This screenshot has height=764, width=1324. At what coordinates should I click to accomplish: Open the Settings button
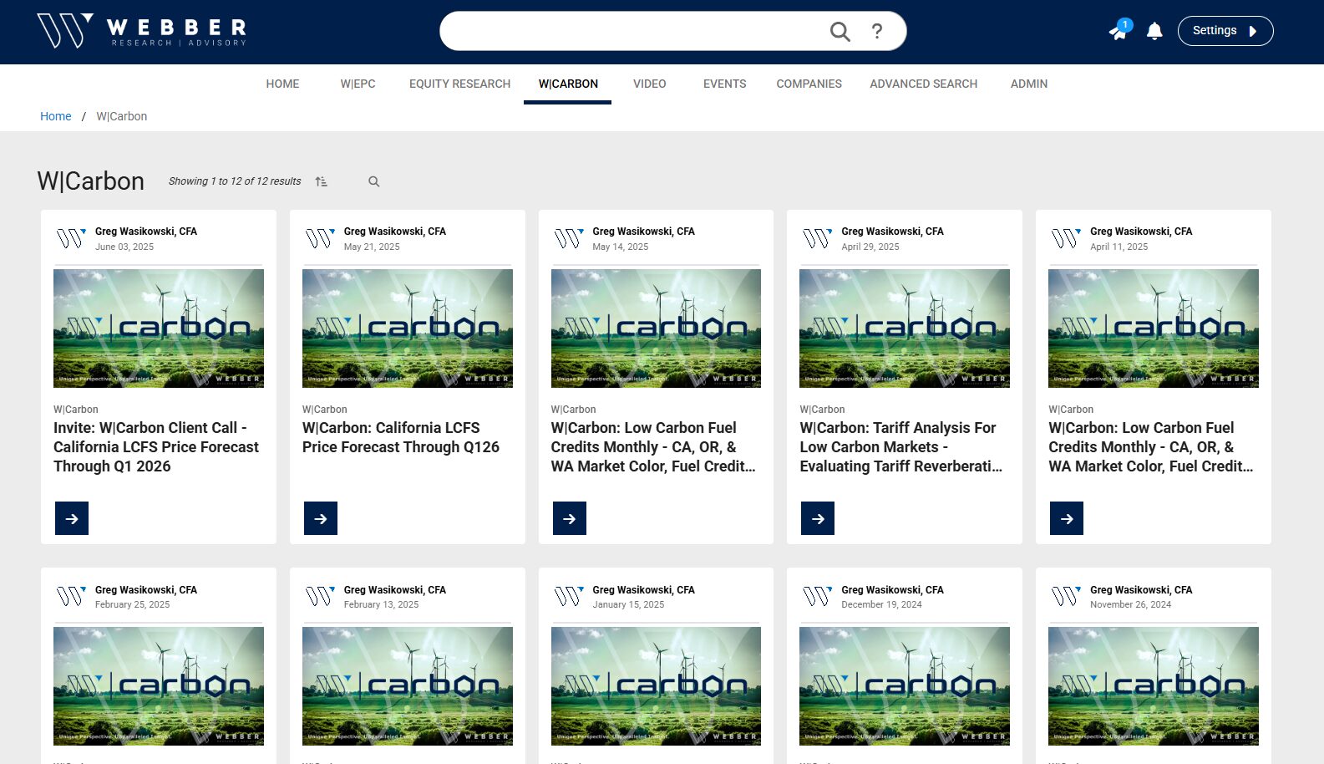[1225, 31]
